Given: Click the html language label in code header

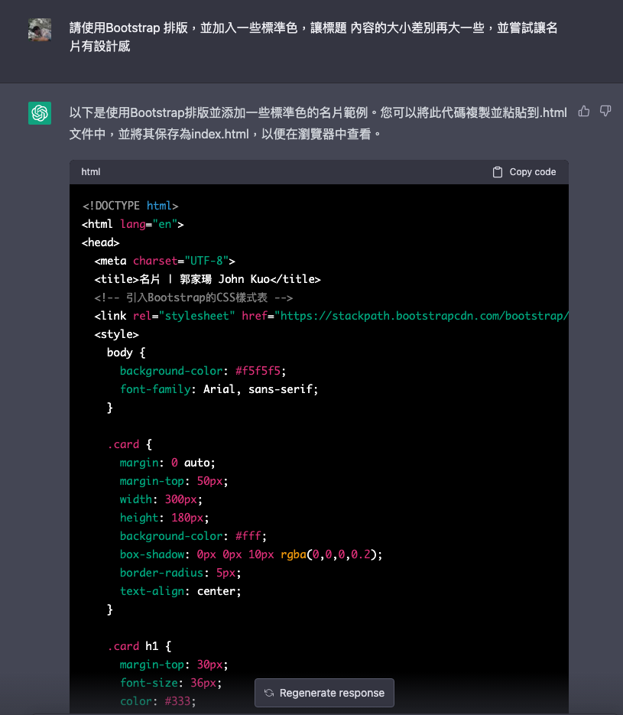Looking at the screenshot, I should coord(91,172).
